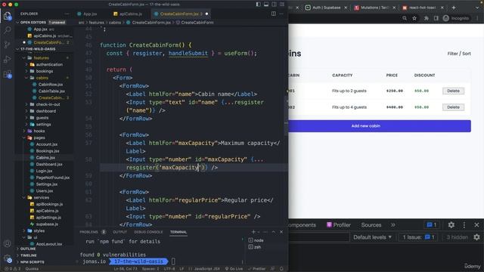
Task: Open Manage gear in VS Code activity bar
Action: tap(7, 258)
